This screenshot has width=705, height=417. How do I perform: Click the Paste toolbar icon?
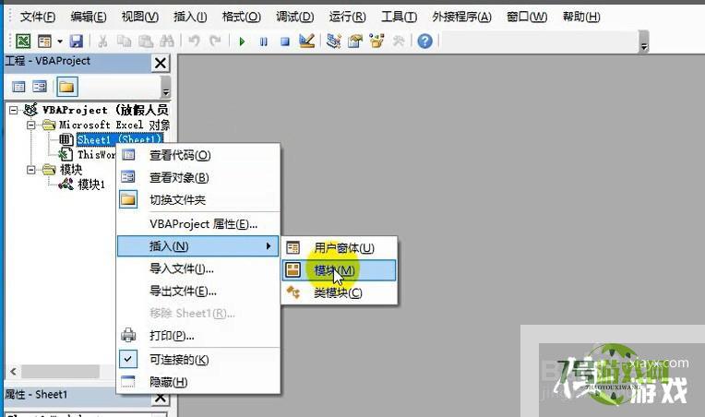pos(145,42)
